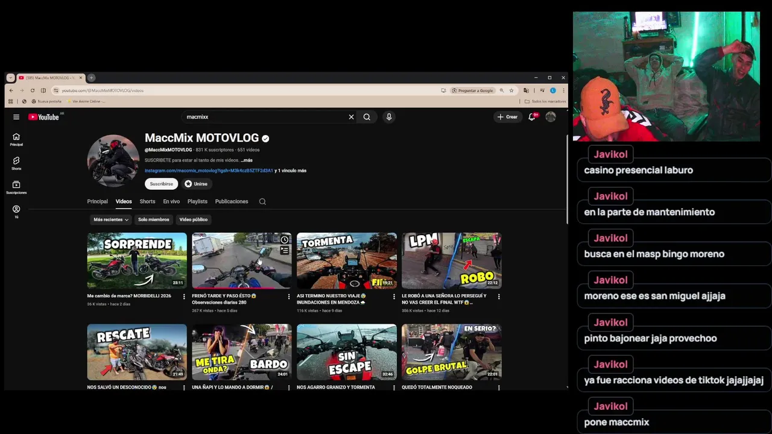772x434 pixels.
Task: Add FRENÓ TARDE video to Watch Later
Action: pyautogui.click(x=285, y=240)
